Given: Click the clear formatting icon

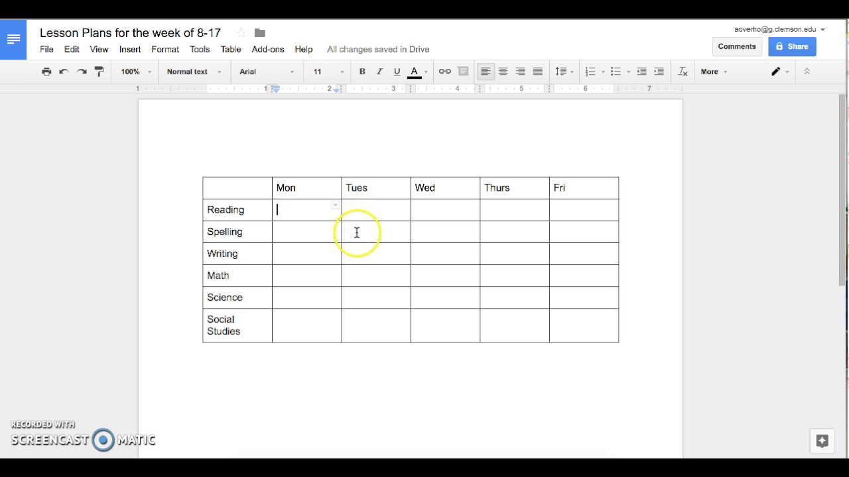Looking at the screenshot, I should click(x=683, y=72).
